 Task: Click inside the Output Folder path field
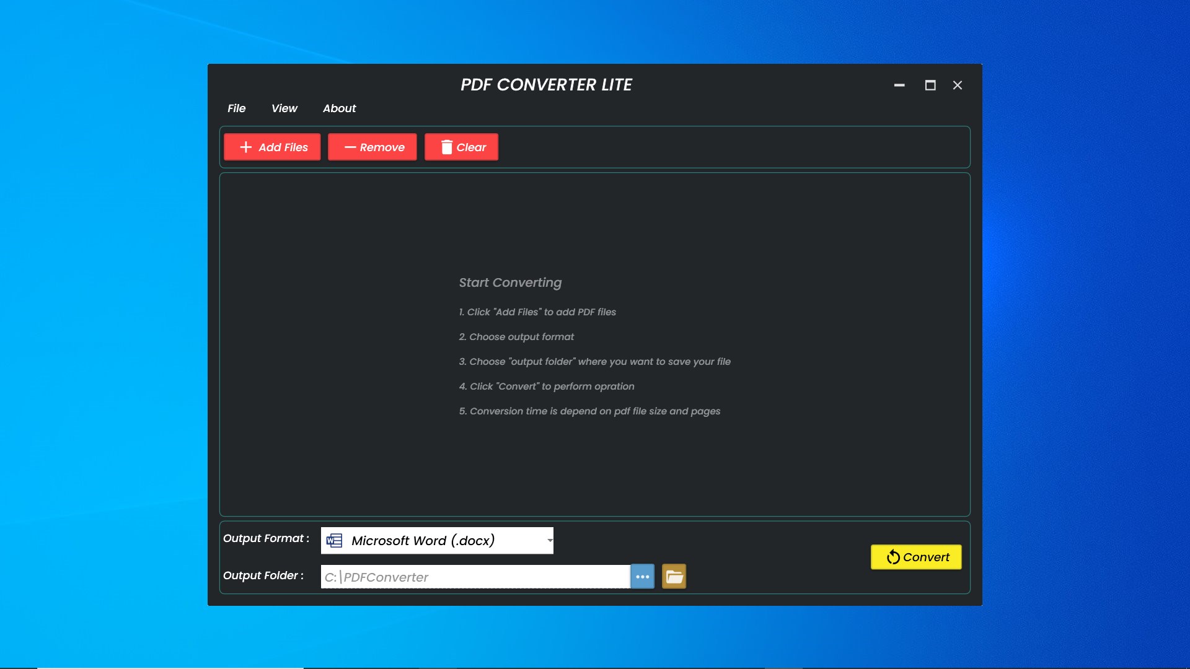pos(475,577)
